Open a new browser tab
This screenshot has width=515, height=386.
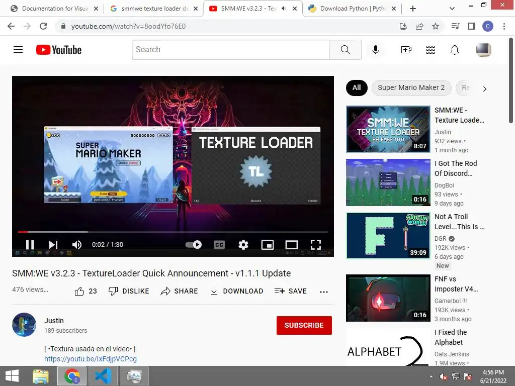tap(413, 9)
